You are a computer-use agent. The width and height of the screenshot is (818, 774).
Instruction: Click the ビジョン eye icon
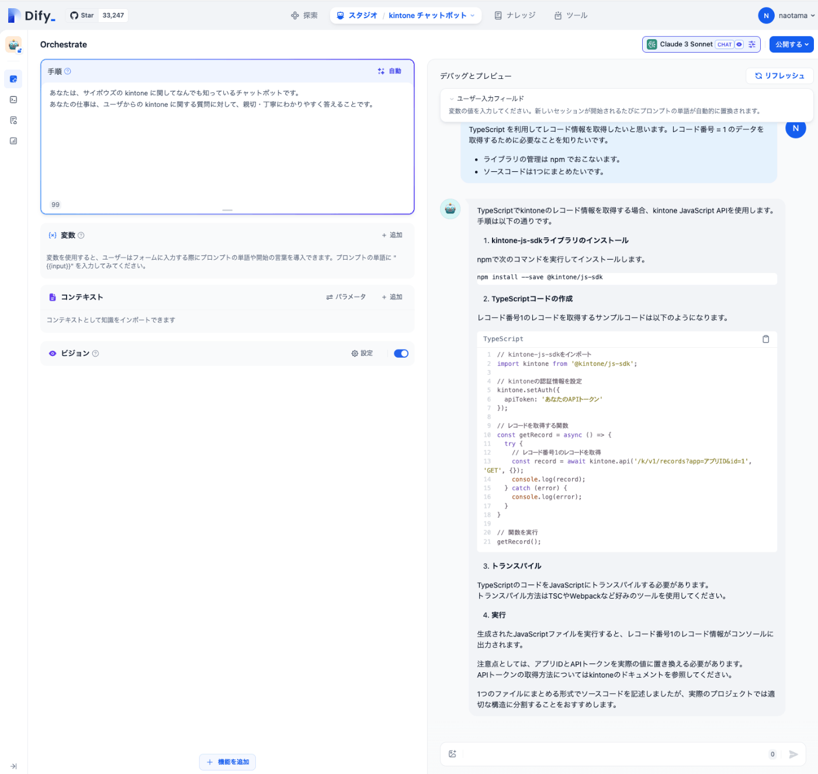(53, 354)
